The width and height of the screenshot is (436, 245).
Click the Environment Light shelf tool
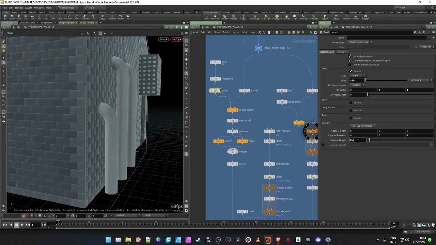[x=277, y=17]
